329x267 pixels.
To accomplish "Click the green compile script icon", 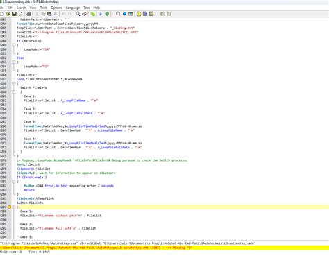I will pyautogui.click(x=93, y=14).
